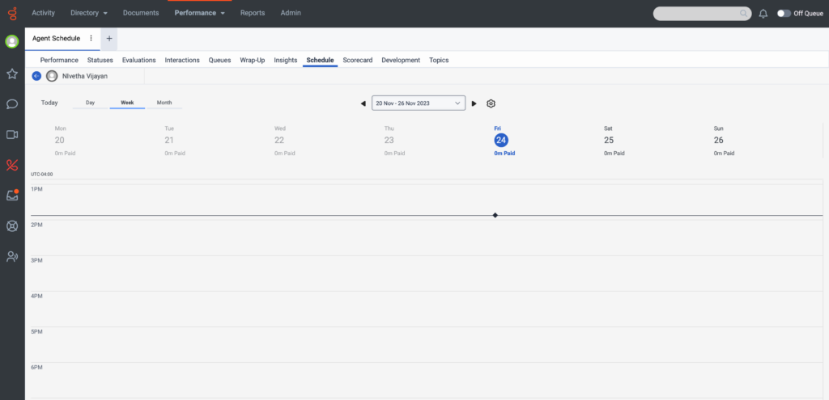Screen dimensions: 829x400
Task: Go to the next week arrow
Action: [x=474, y=103]
